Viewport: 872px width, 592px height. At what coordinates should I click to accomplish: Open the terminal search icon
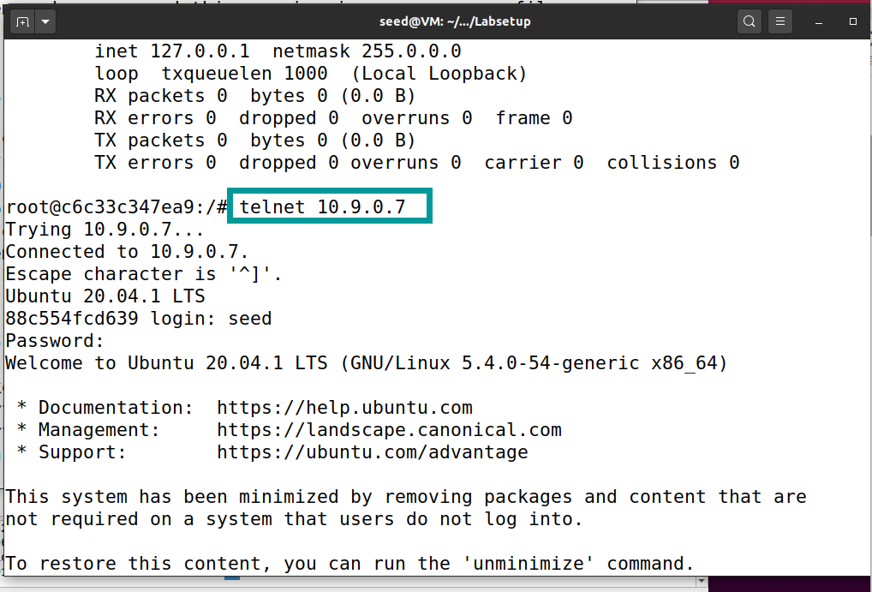pos(749,21)
